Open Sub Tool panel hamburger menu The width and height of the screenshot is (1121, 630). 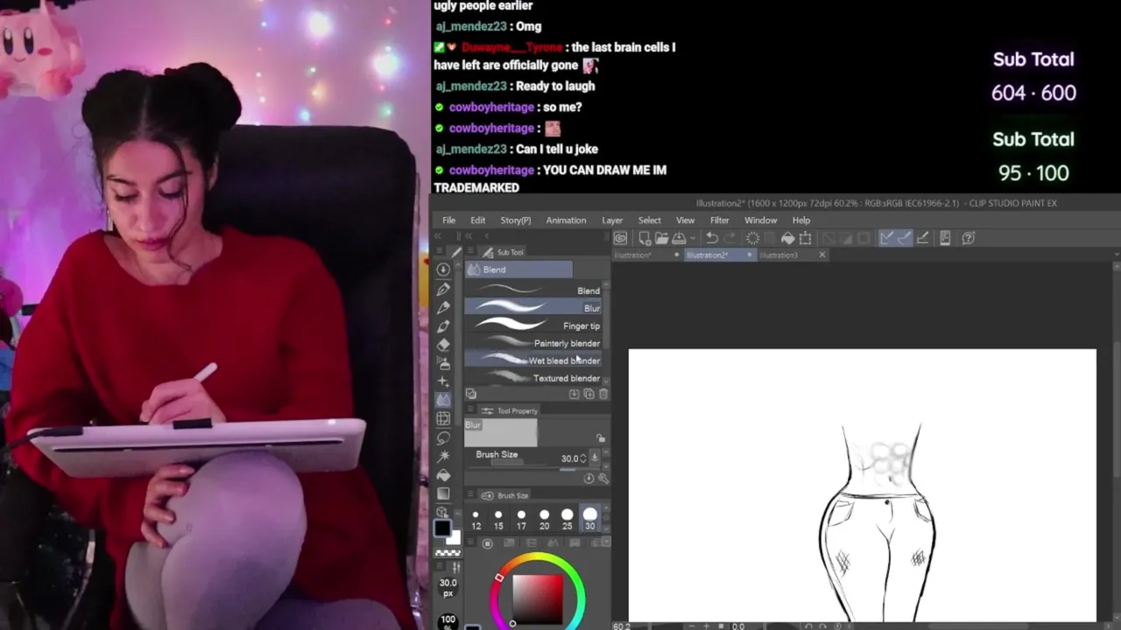(x=472, y=252)
